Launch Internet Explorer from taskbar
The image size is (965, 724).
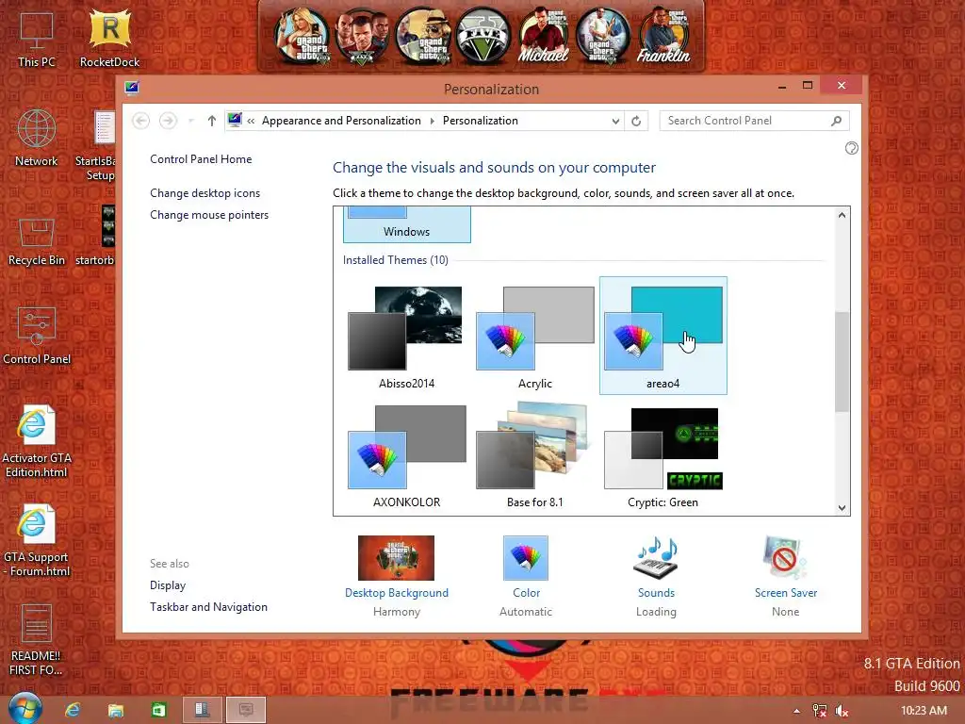point(73,710)
